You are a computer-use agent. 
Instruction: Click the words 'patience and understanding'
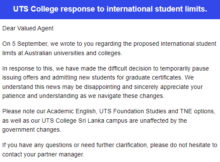40,96
